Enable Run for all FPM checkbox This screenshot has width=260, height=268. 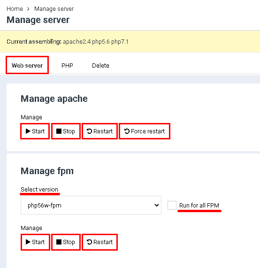(172, 205)
